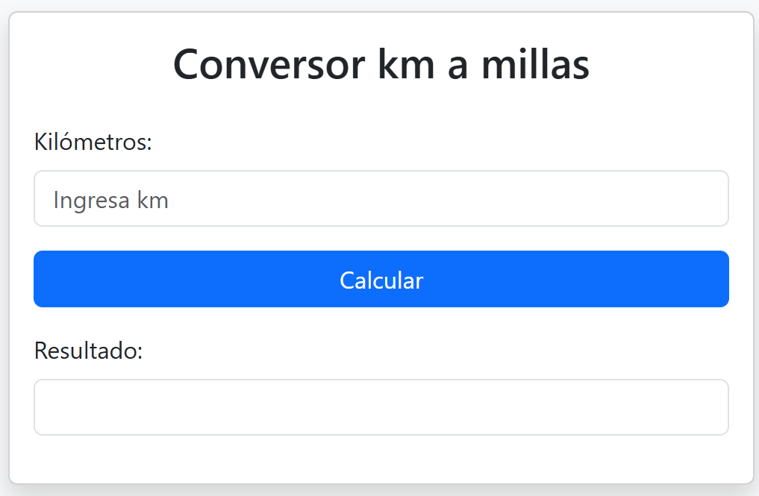Click the right end of the kilometers input

coord(711,198)
